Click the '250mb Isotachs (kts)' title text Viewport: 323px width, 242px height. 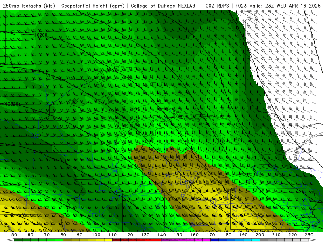coord(29,6)
